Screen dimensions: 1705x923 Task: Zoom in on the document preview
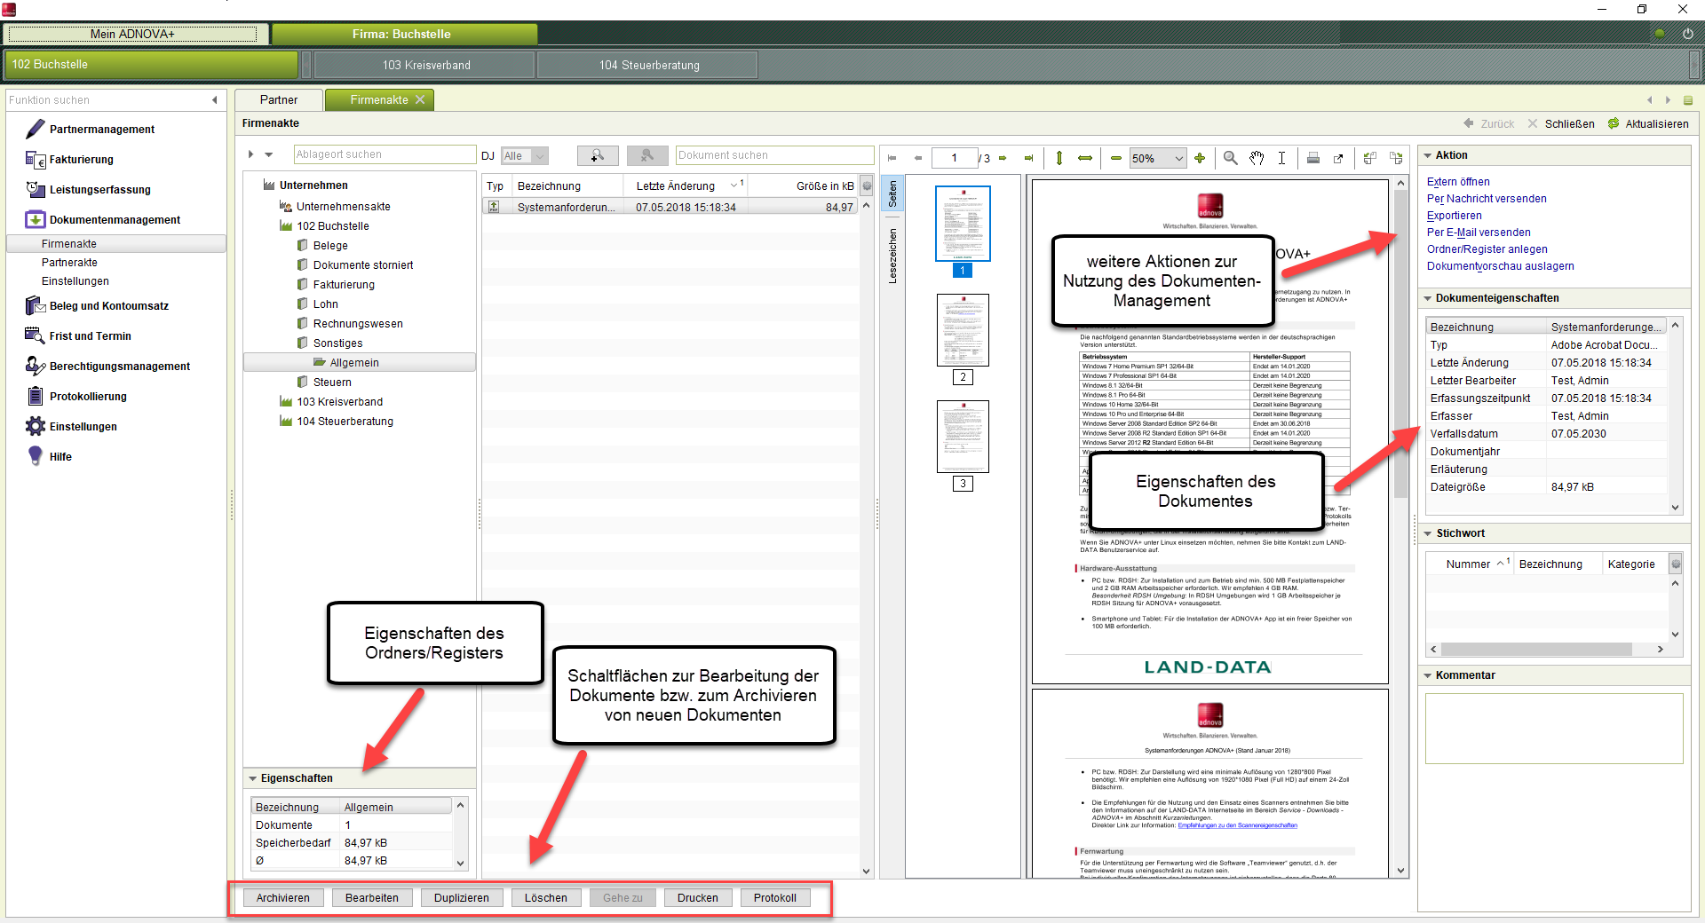(1200, 158)
